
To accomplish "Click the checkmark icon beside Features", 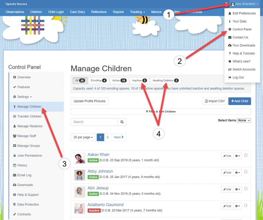I will [15, 87].
